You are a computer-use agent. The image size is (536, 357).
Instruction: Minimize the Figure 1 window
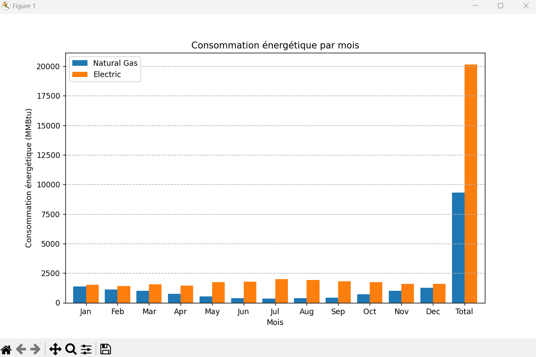[475, 6]
